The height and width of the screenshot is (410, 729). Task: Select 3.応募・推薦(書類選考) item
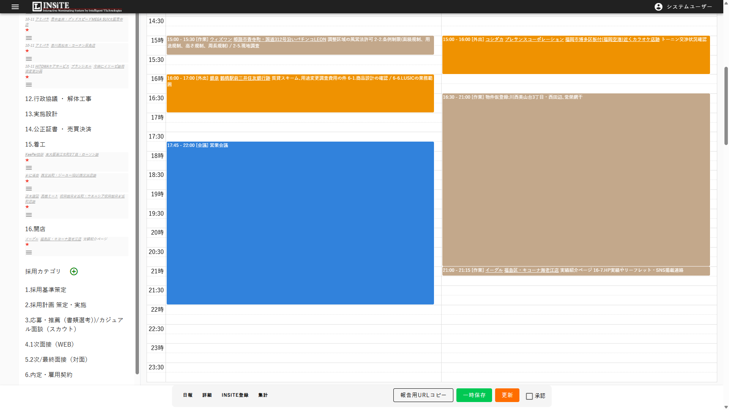[x=74, y=325]
